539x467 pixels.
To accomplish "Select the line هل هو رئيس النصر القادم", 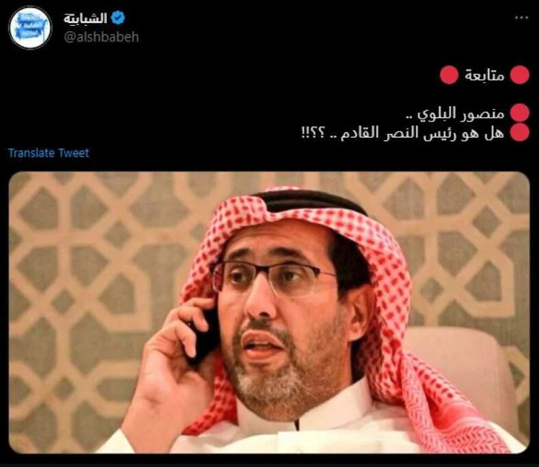I will [x=423, y=133].
